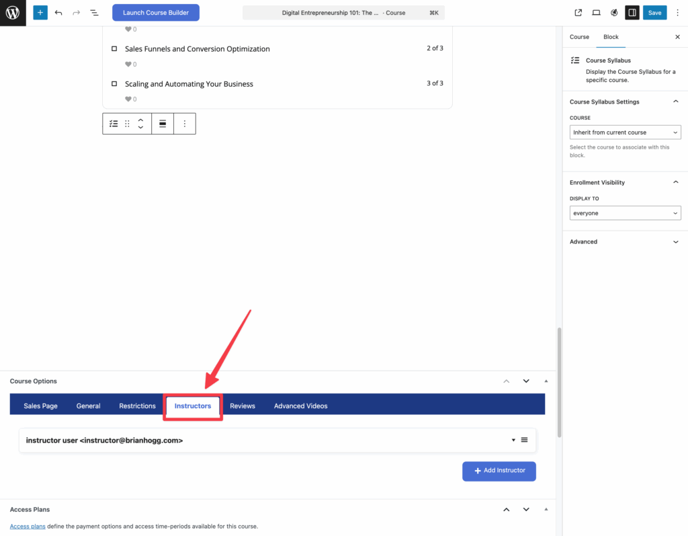This screenshot has width=688, height=536.
Task: Click the Access plans link
Action: coord(28,526)
